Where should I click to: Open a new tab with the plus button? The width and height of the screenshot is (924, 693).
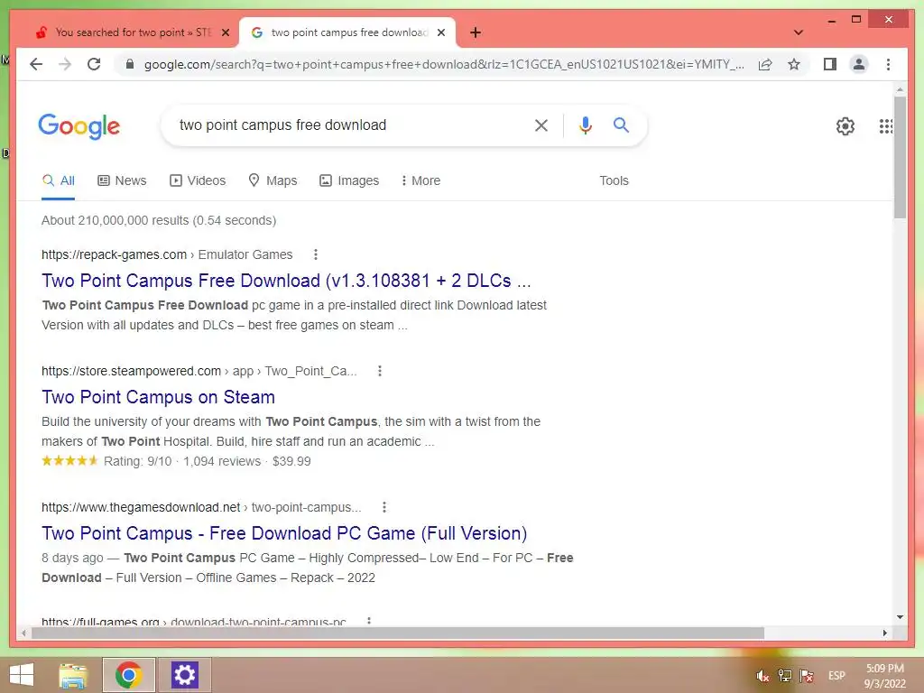(x=476, y=32)
